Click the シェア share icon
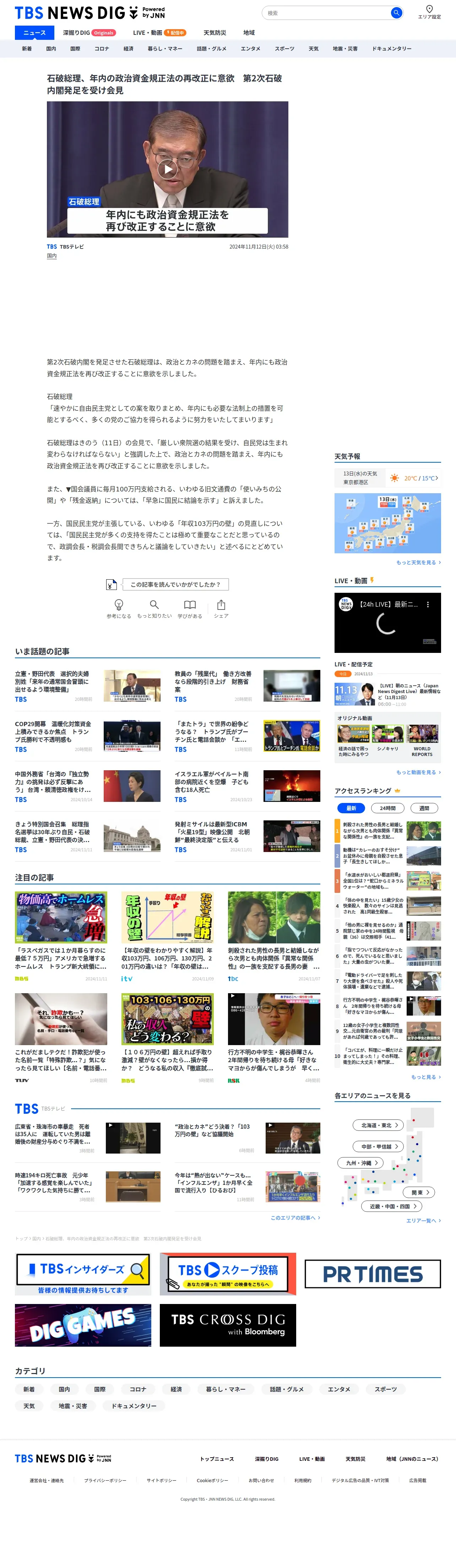 (221, 604)
